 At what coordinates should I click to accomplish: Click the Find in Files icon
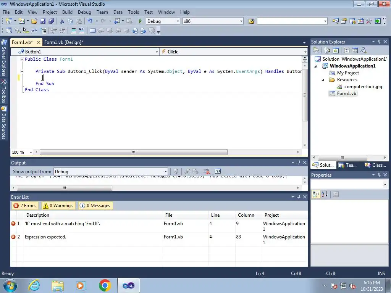[251, 21]
